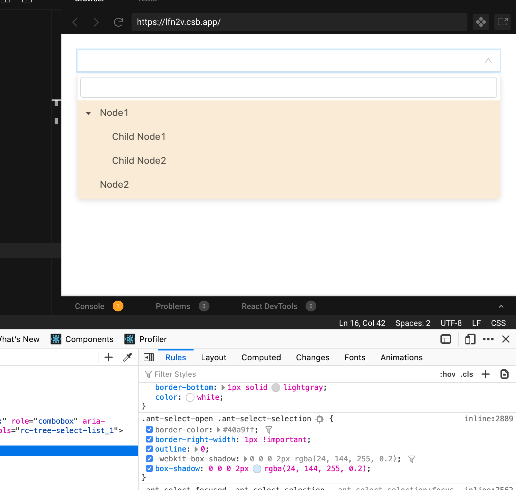Viewport: 516px width, 490px height.
Task: Uncheck the outline property checkbox
Action: click(x=149, y=449)
